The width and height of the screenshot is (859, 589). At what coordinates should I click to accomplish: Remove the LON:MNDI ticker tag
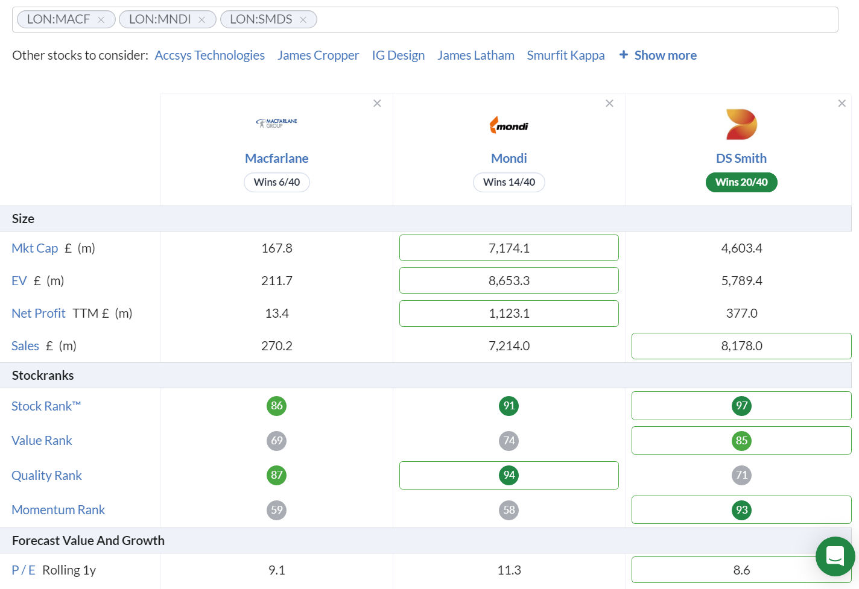point(202,20)
